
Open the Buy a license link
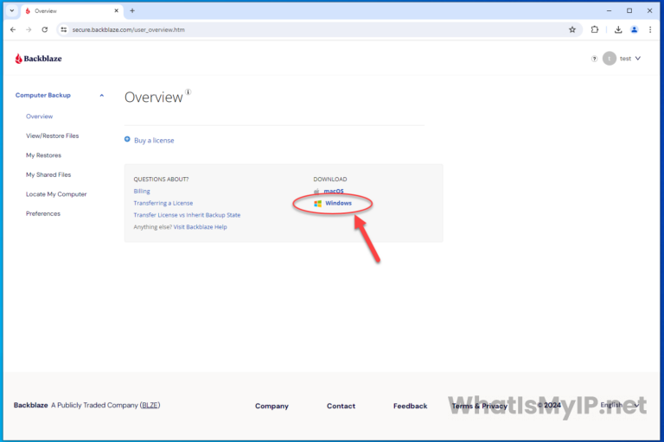click(x=154, y=141)
